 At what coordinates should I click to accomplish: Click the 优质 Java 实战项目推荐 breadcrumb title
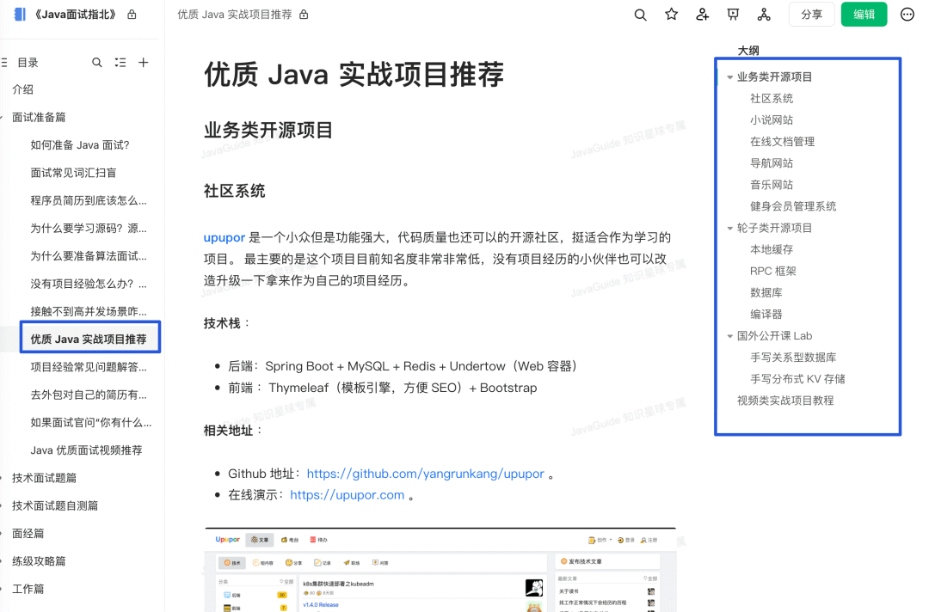pos(235,15)
